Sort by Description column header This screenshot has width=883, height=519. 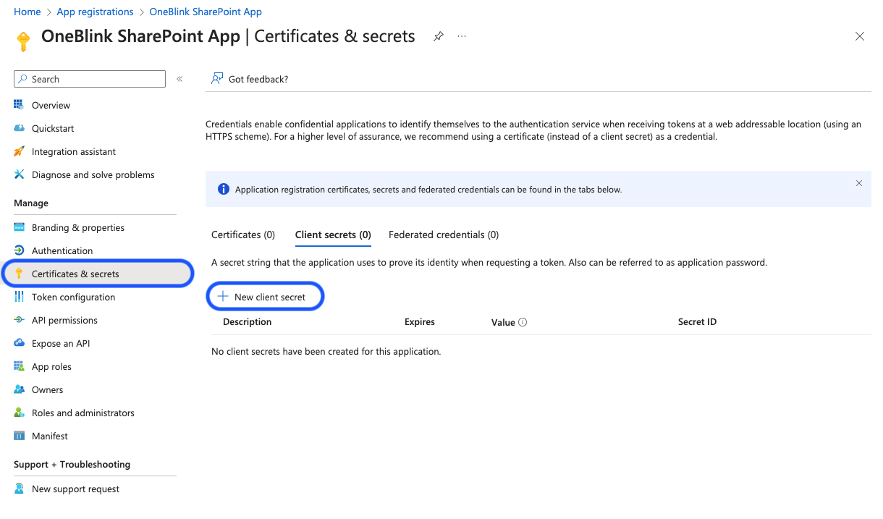click(247, 321)
